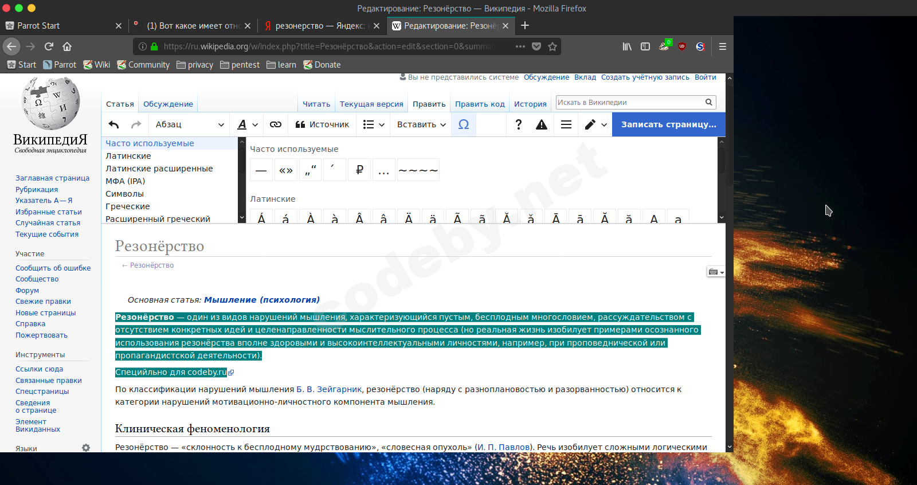Select the Символы character group
This screenshot has width=917, height=485.
(170, 194)
